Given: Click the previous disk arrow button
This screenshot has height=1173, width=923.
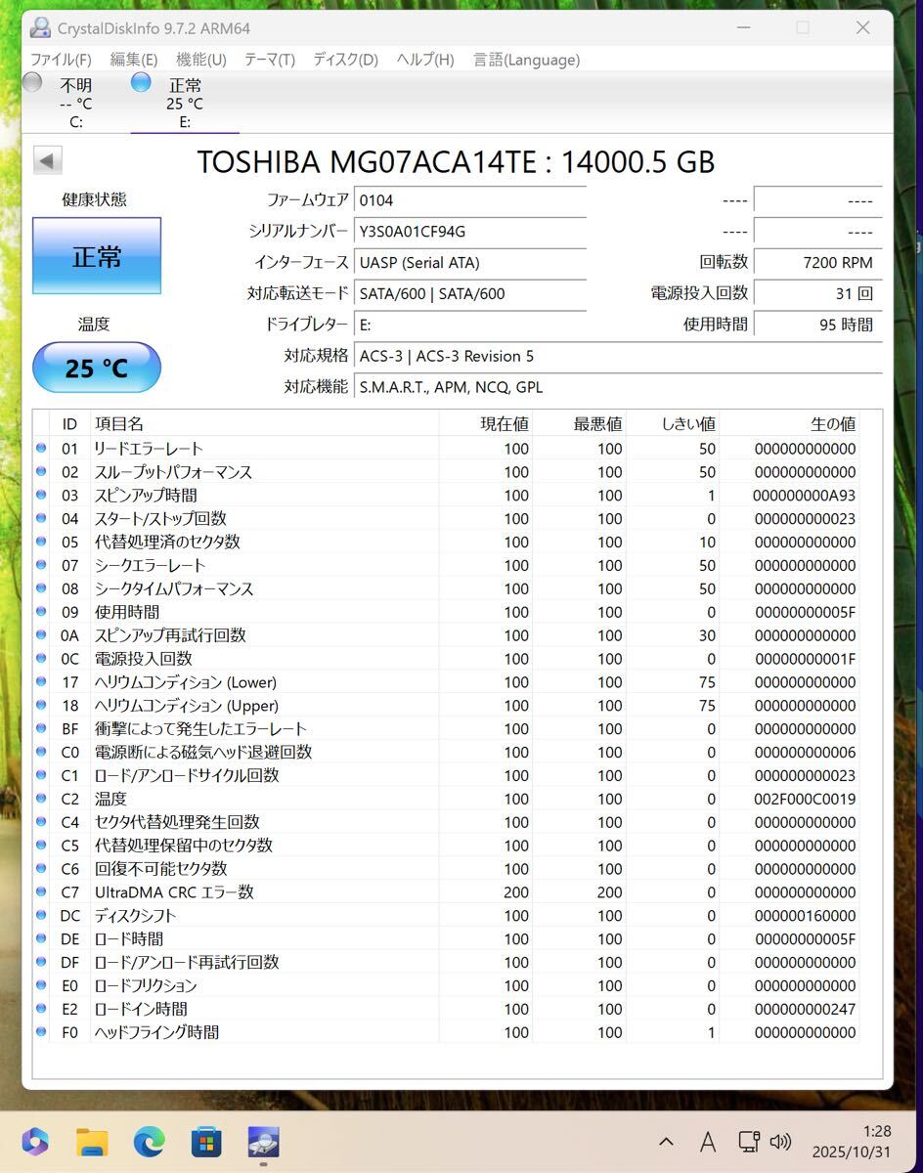Looking at the screenshot, I should (48, 161).
